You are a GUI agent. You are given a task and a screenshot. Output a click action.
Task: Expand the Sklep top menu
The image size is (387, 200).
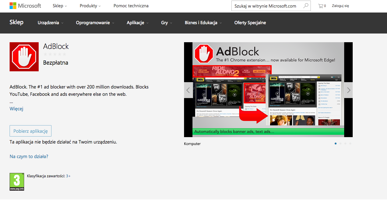click(x=60, y=6)
